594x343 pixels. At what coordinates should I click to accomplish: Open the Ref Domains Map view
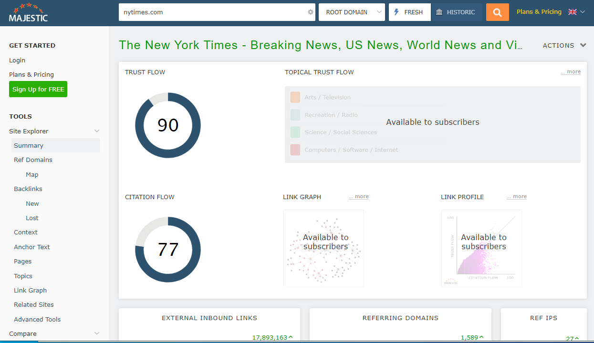31,174
